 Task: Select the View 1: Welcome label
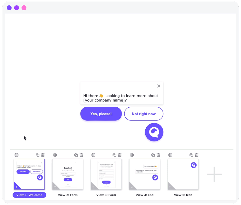29,195
